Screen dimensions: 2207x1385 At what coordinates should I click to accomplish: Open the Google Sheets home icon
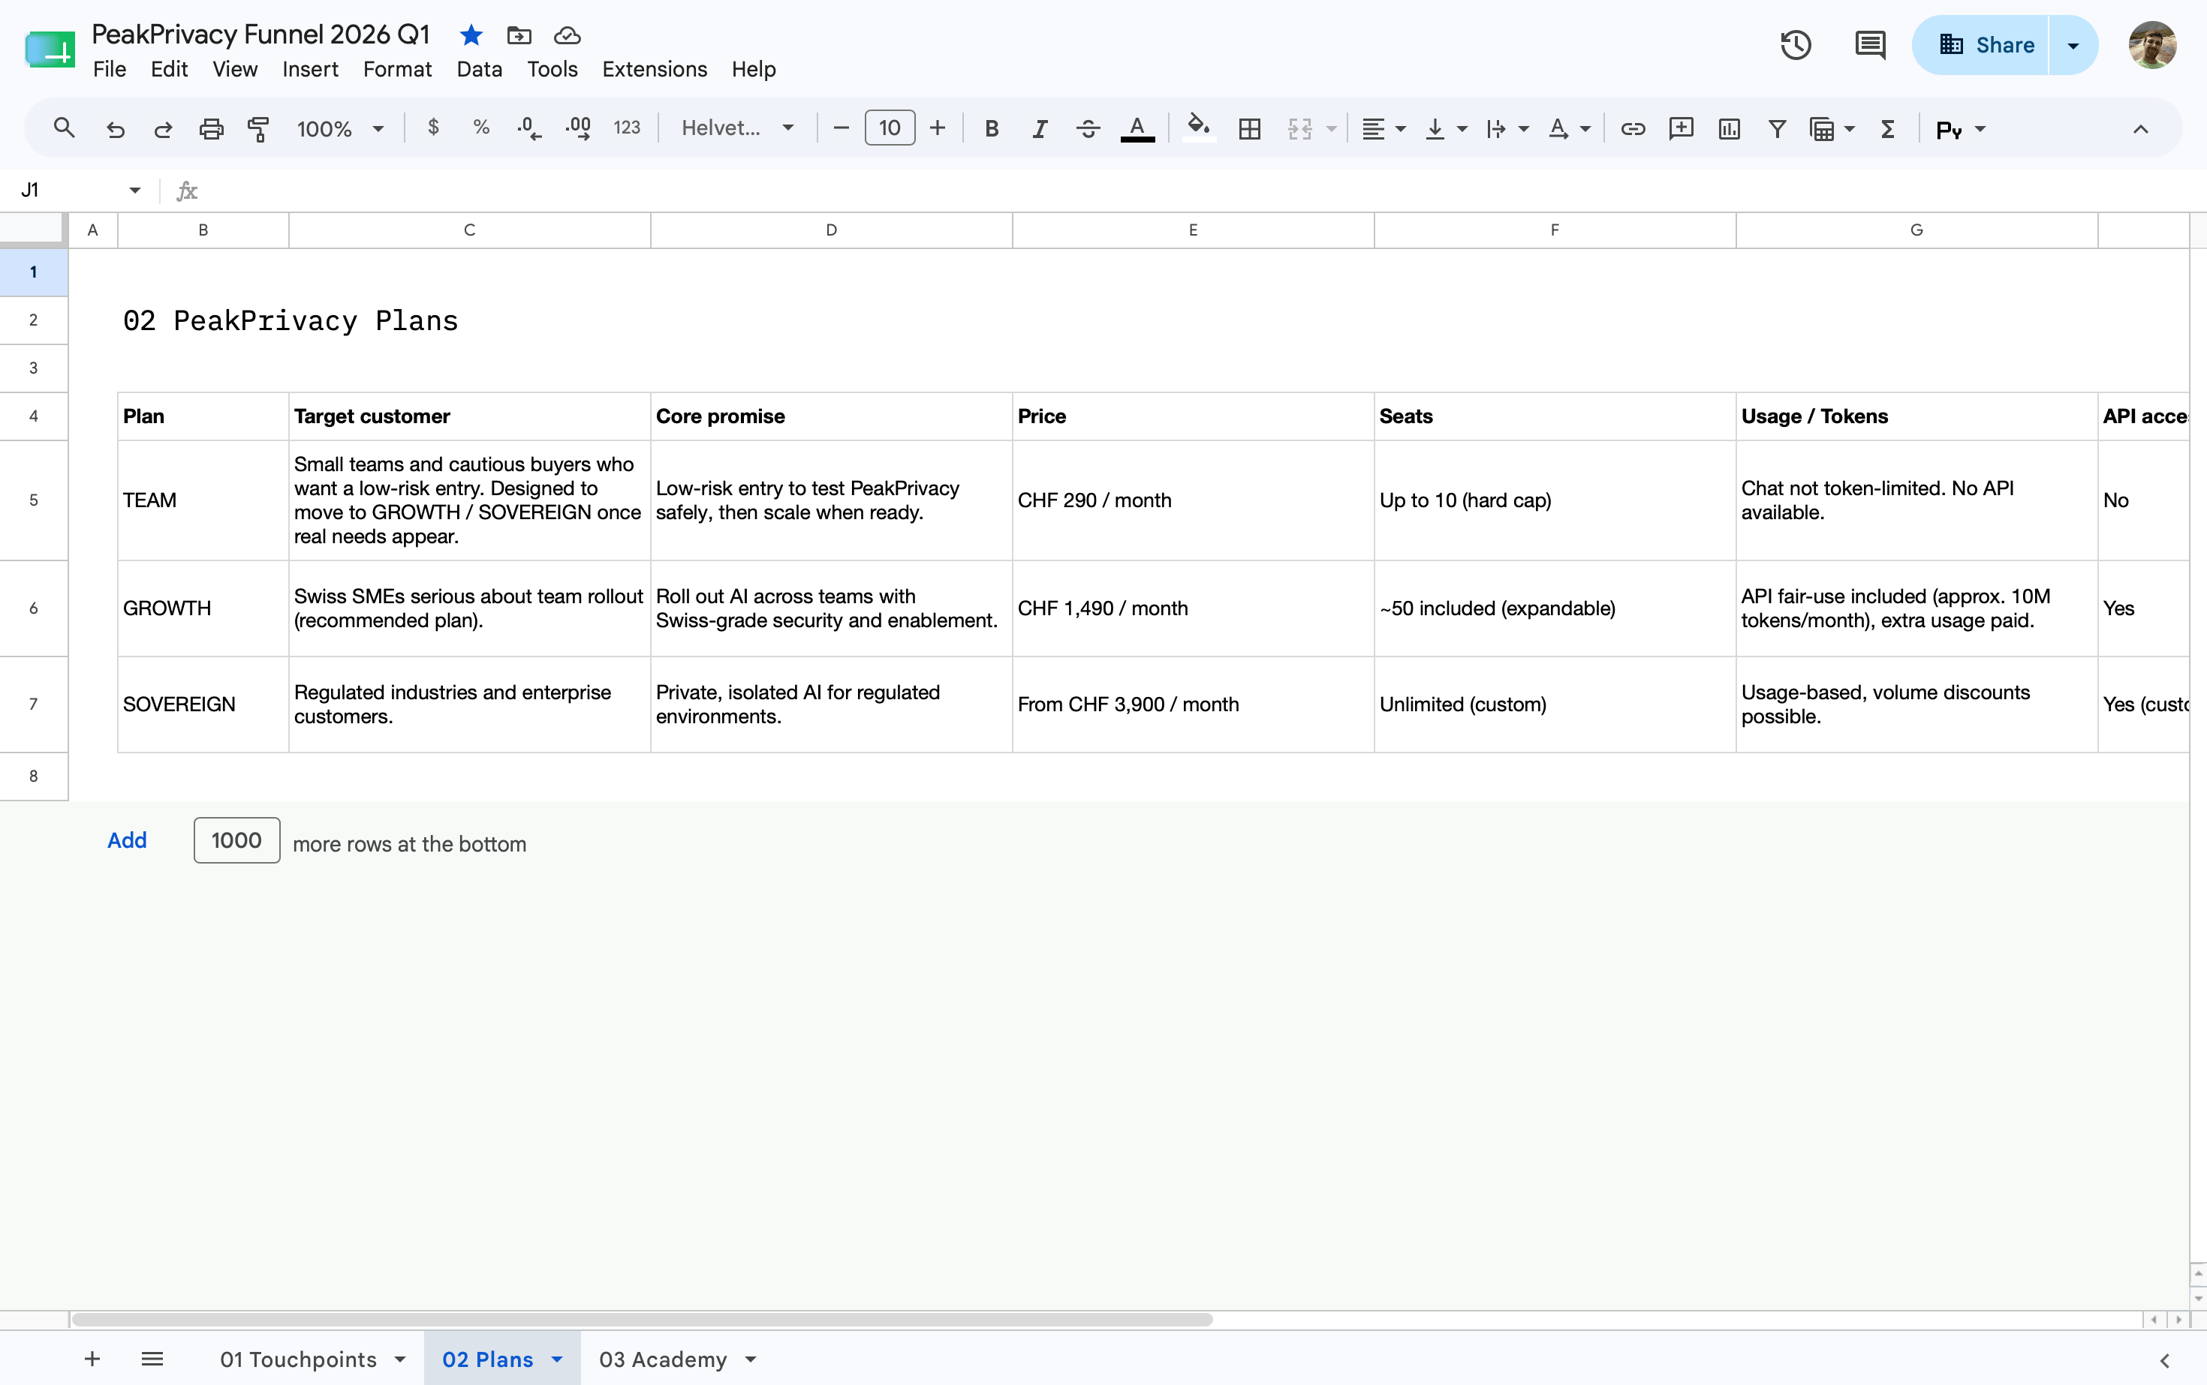[x=50, y=50]
